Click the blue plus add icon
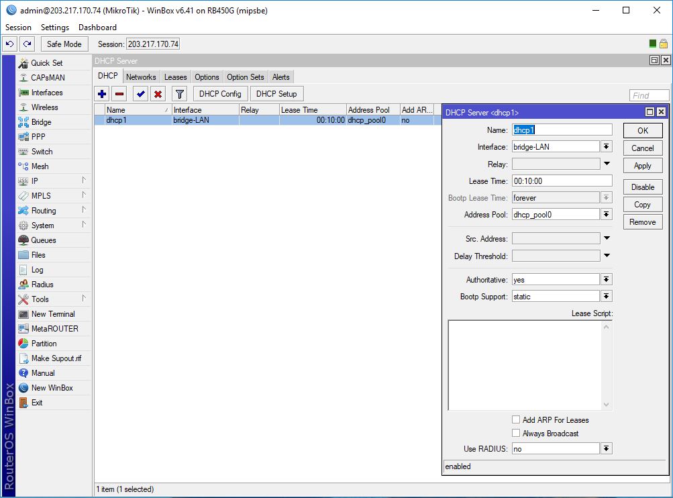 click(102, 94)
